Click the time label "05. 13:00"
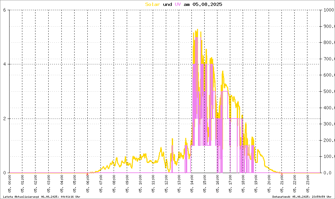Image resolution: width=335 pixels, height=199 pixels. (x=179, y=184)
